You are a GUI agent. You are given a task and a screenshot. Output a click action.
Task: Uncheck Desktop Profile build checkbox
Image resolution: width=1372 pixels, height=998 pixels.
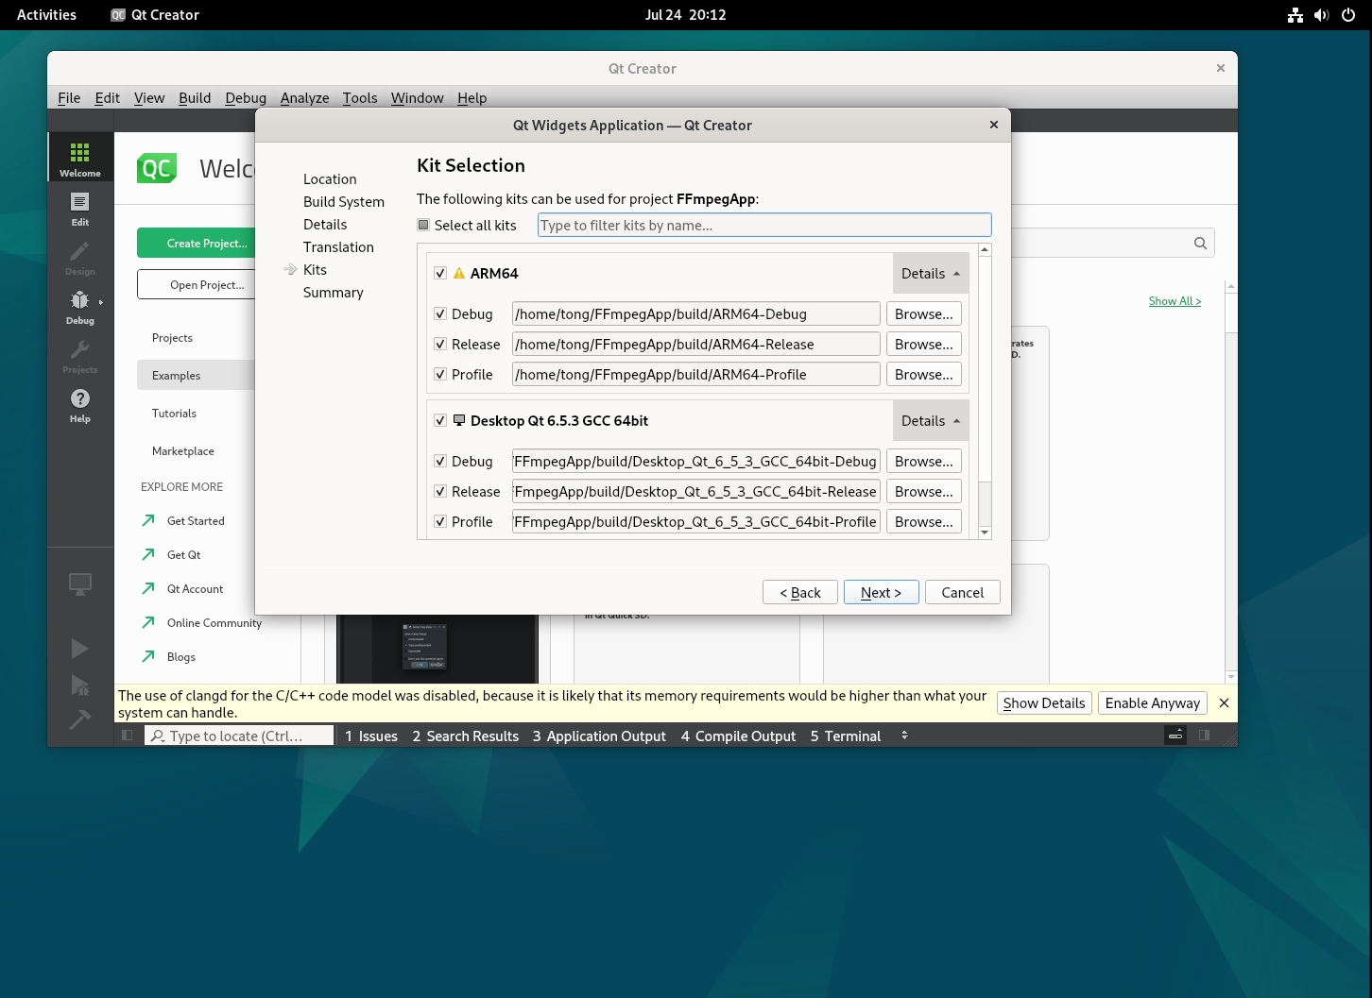440,521
